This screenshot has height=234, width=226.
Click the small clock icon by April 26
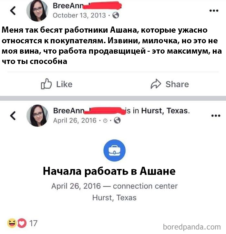click(105, 121)
